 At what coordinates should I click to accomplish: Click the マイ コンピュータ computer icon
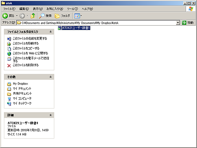click(9, 99)
